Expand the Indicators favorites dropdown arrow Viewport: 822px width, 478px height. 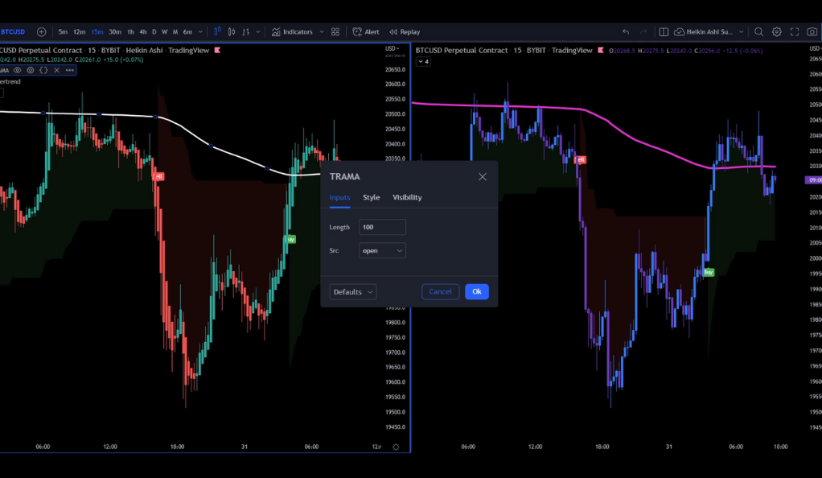[322, 32]
